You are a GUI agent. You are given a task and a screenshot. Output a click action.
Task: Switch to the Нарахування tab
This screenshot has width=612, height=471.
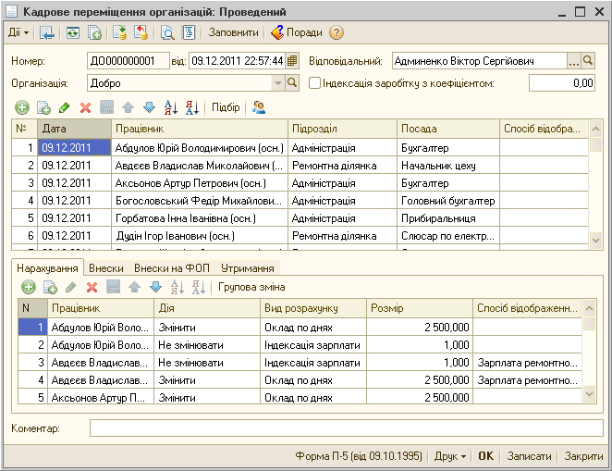point(47,268)
